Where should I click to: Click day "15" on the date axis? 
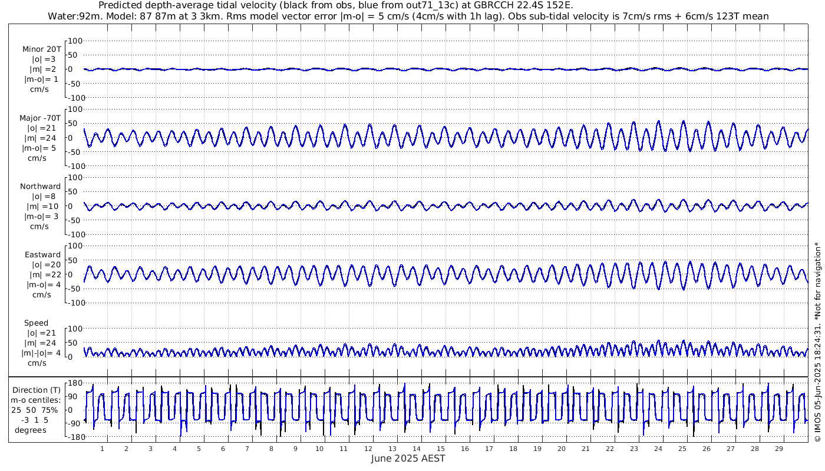coord(440,449)
